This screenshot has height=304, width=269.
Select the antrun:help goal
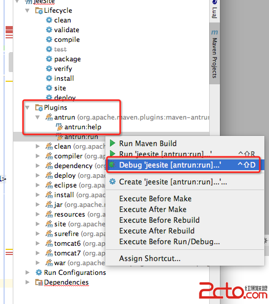(83, 127)
